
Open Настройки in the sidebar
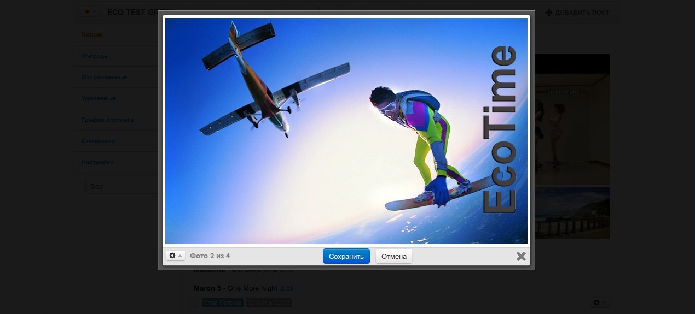pyautogui.click(x=97, y=162)
